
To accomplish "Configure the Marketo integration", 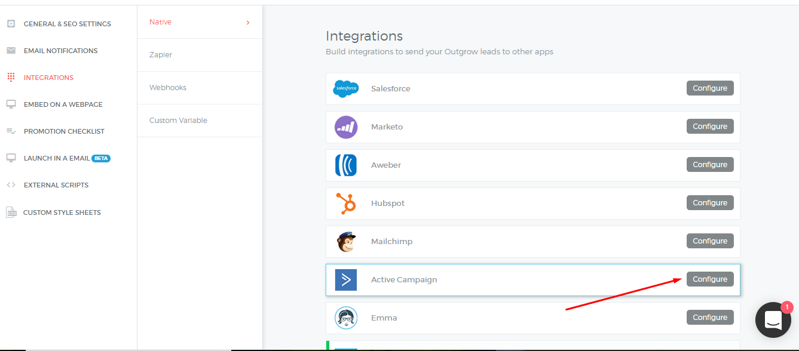I will pyautogui.click(x=710, y=127).
